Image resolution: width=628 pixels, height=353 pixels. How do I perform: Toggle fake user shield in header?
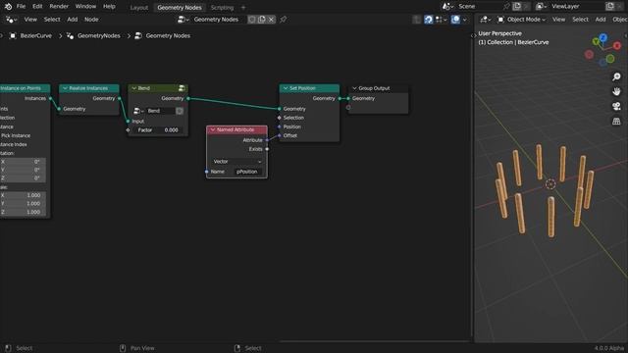click(x=251, y=20)
